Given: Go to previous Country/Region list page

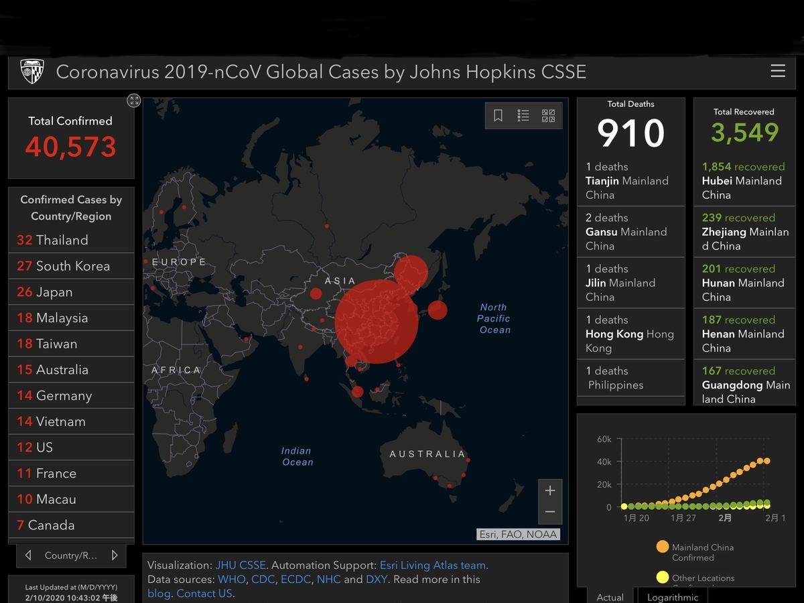Looking at the screenshot, I should point(28,555).
